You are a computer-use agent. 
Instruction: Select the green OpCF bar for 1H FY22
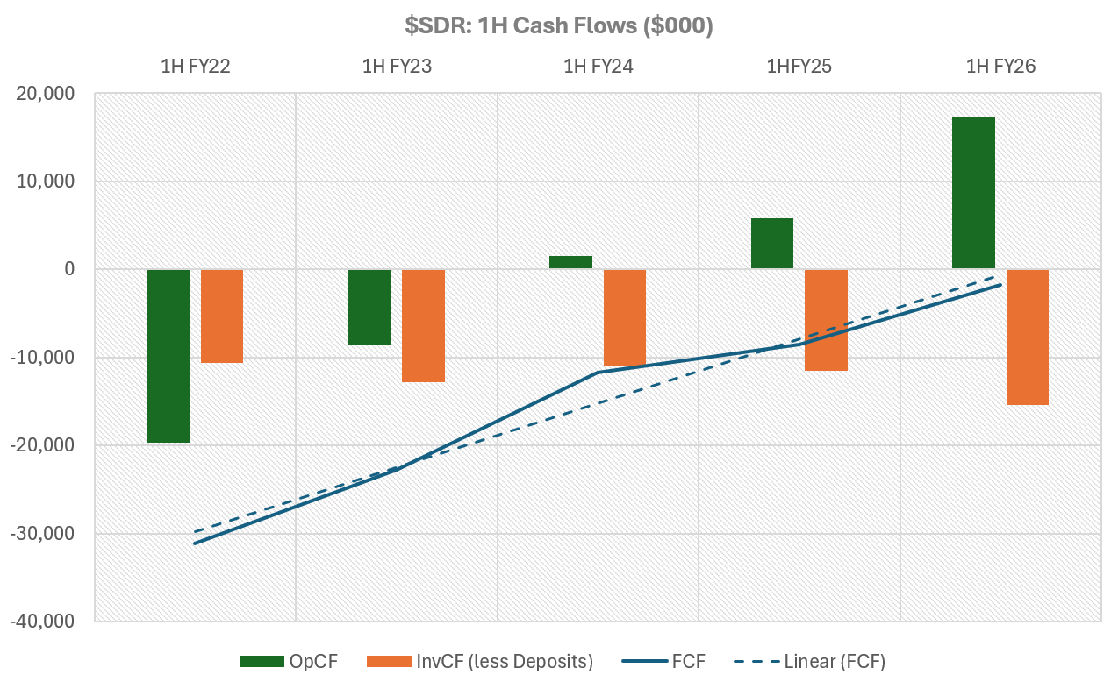(168, 356)
